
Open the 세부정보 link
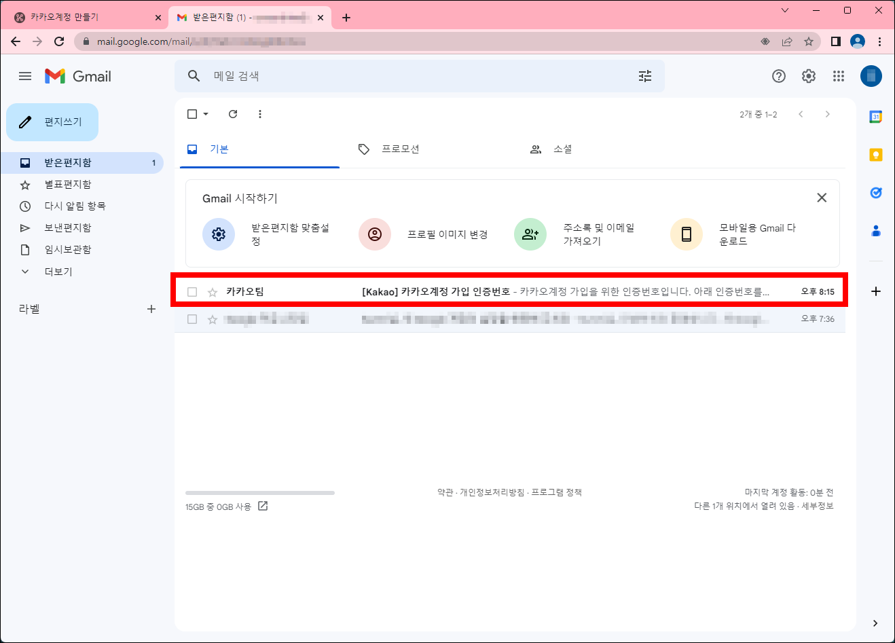coord(818,506)
